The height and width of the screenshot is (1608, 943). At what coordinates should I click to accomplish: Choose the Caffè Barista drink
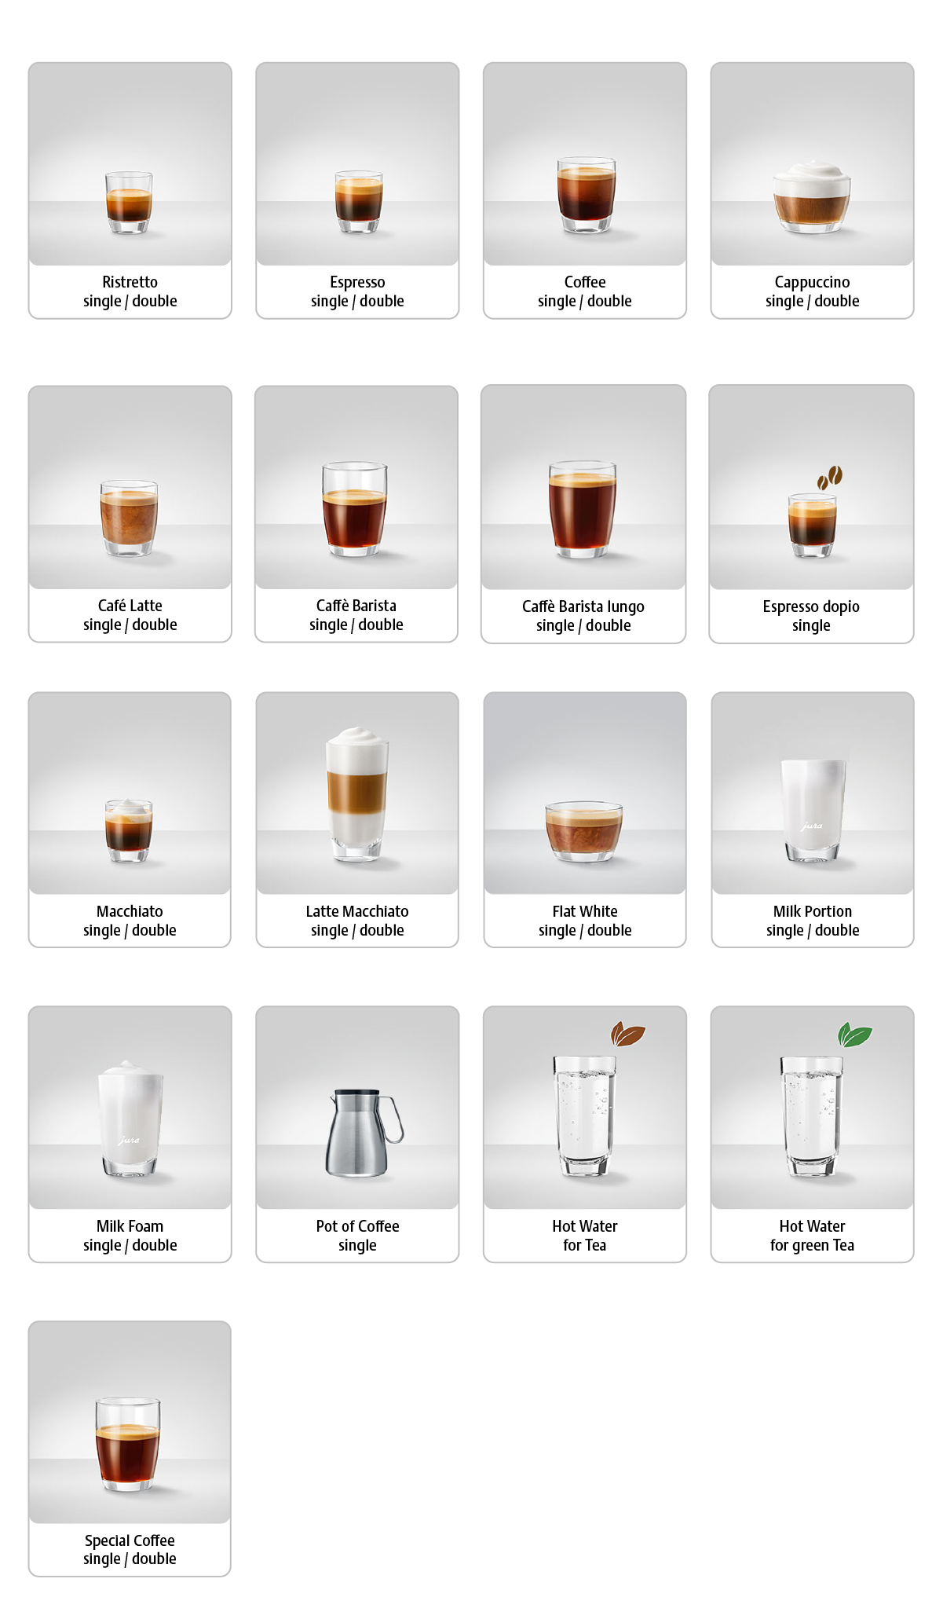point(356,514)
